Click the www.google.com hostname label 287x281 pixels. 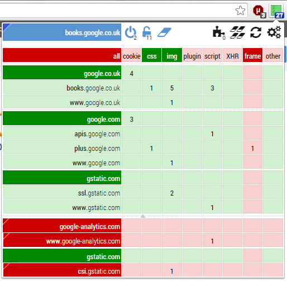point(63,162)
